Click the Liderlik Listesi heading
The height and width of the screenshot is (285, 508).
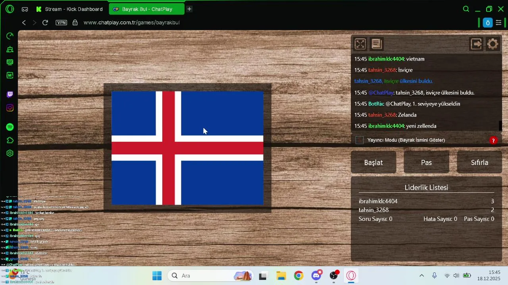point(426,188)
